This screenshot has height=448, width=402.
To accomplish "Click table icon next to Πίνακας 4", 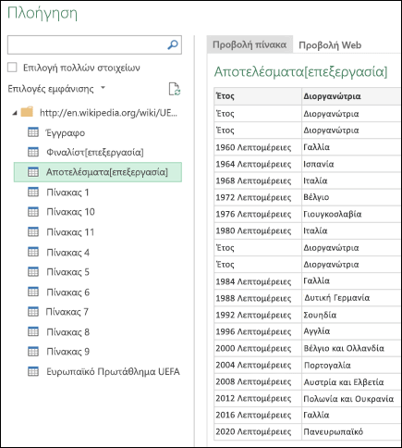I will coord(33,252).
